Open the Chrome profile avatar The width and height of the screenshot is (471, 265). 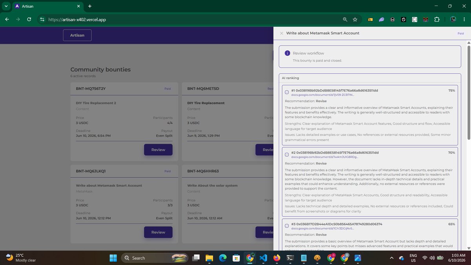pos(453,19)
